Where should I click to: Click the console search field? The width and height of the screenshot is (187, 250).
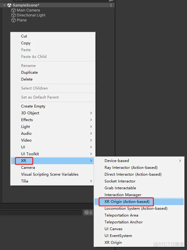pyautogui.click(x=41, y=213)
